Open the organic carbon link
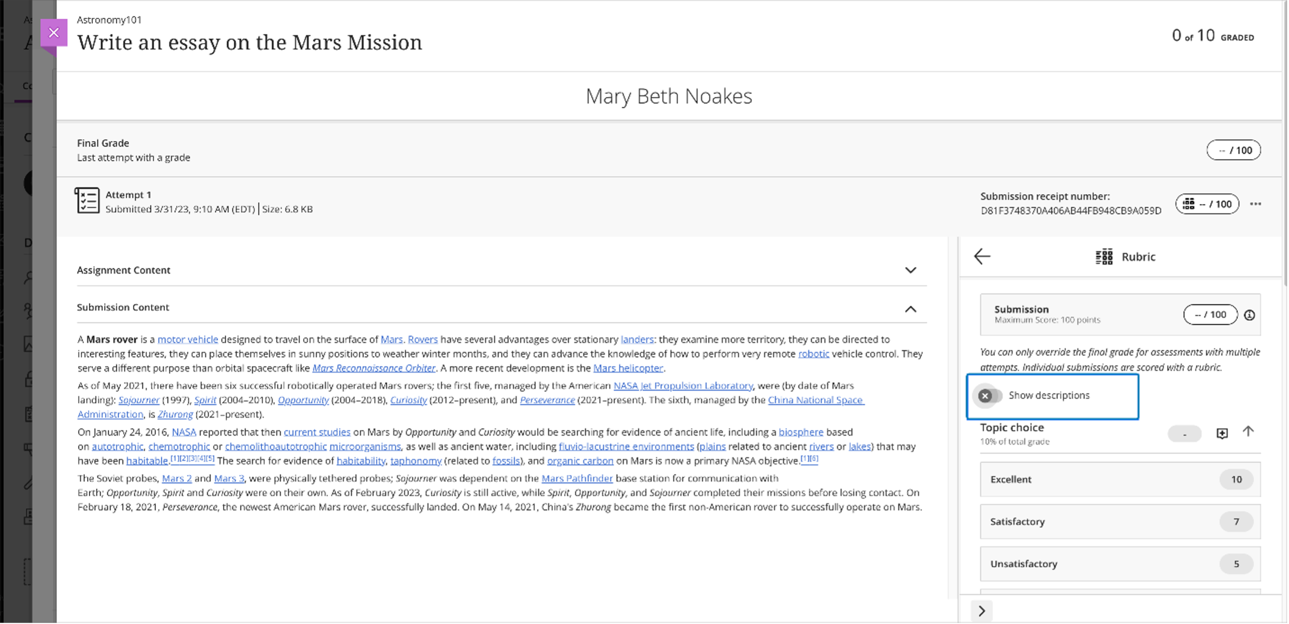Viewport: 1289px width, 624px height. point(580,461)
